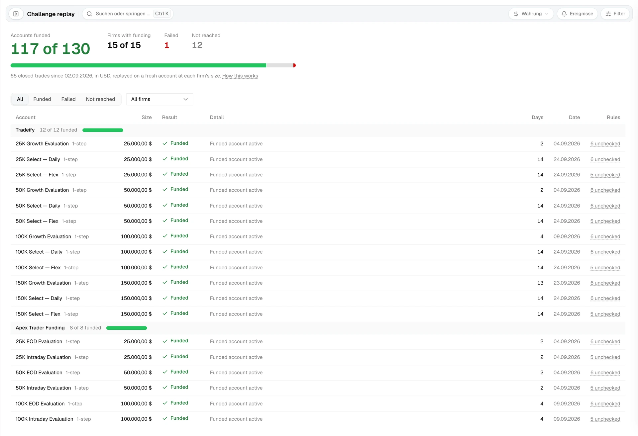Viewport: 638px width, 436px height.
Task: Switch to the Failed tab
Action: [x=68, y=99]
